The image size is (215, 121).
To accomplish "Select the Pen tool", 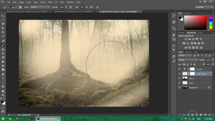I will (x=3, y=74).
